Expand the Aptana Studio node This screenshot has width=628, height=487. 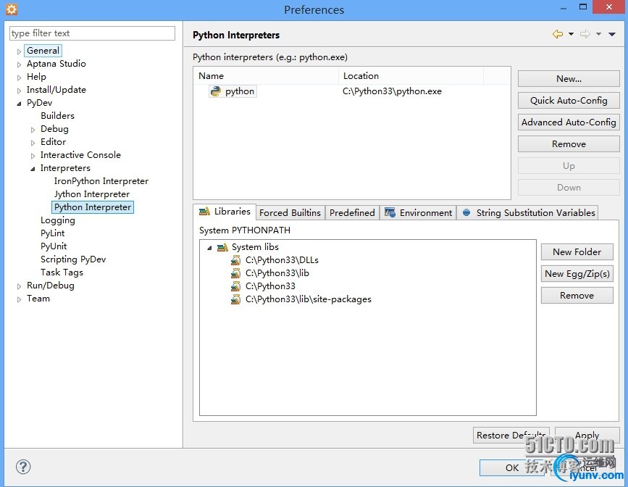19,64
